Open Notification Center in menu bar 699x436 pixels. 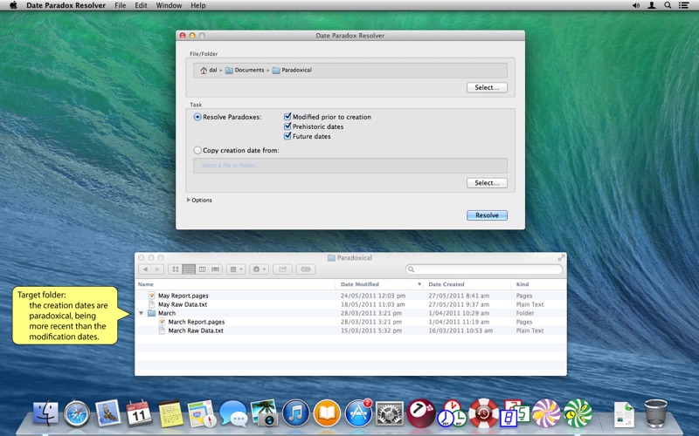click(x=683, y=5)
